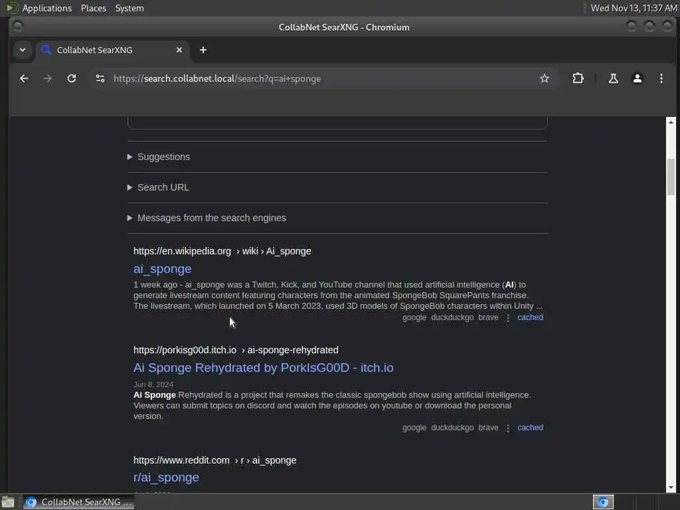Click the scrollbar up arrow
This screenshot has height=510, width=680.
coord(671,122)
